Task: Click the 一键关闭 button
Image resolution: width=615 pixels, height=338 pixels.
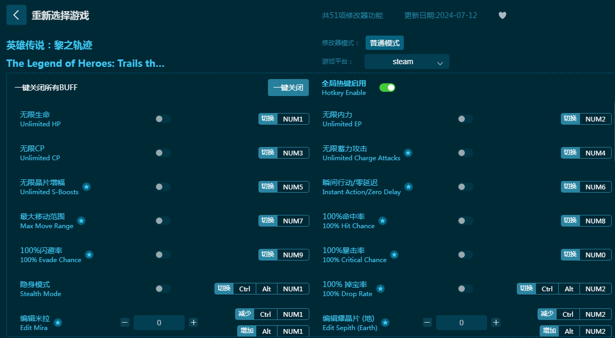Action: [288, 88]
